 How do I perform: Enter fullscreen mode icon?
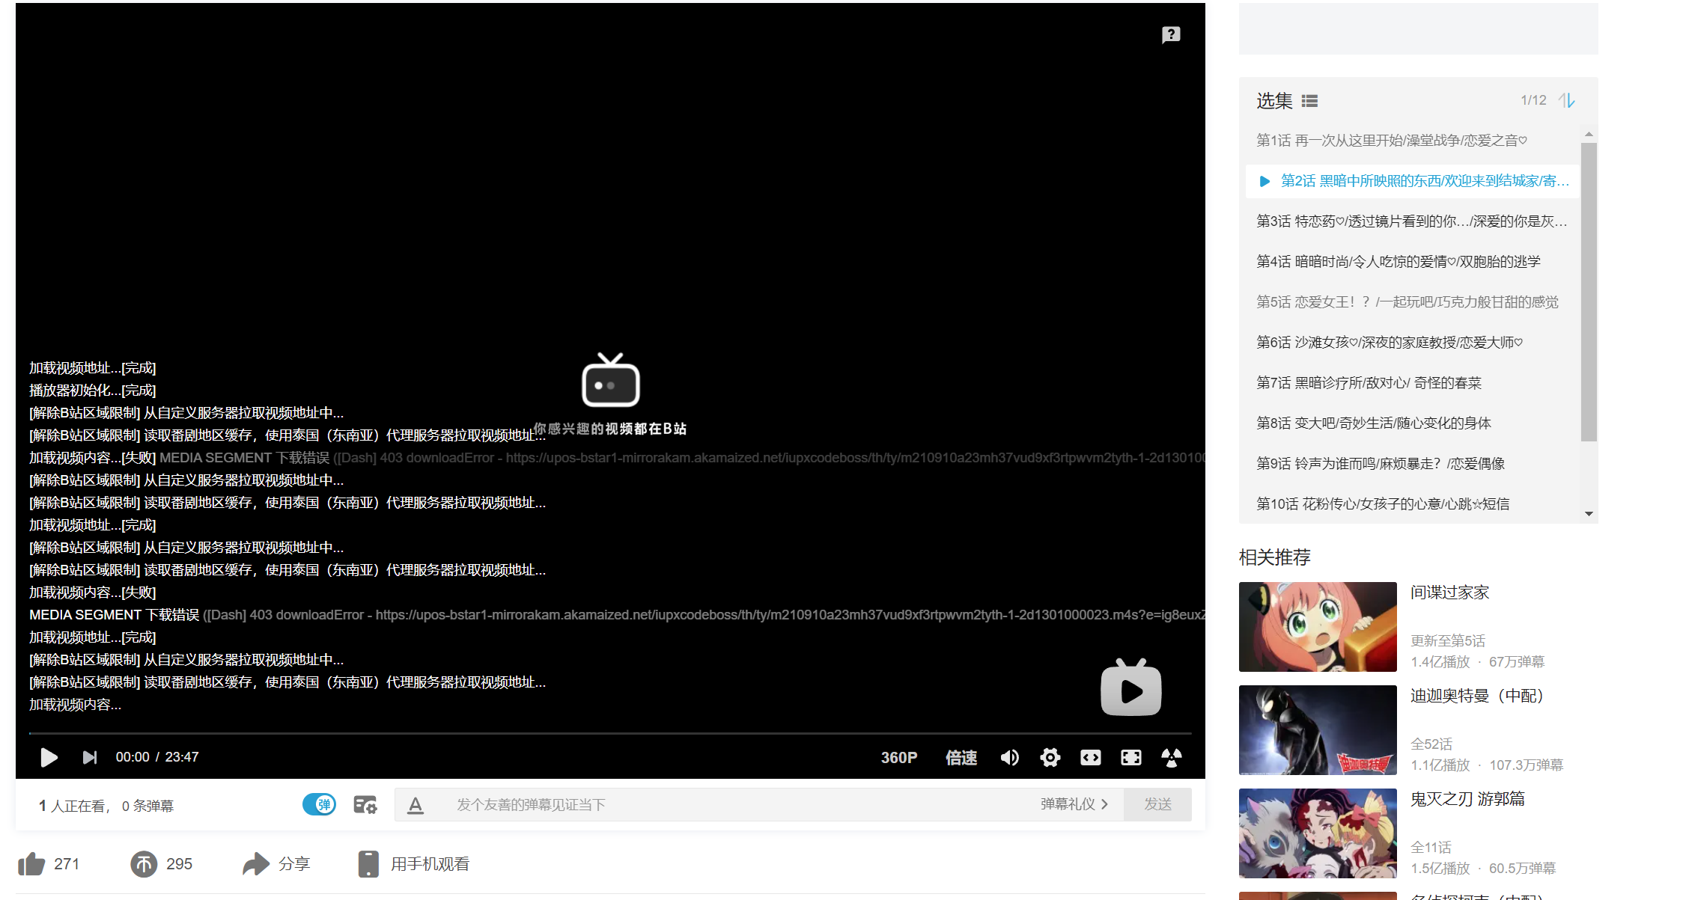tap(1131, 757)
